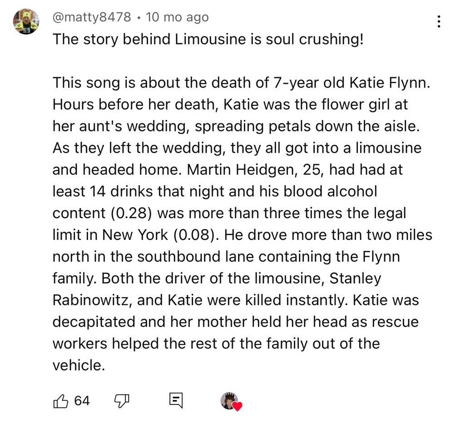Click the creator's avatar with the heart

tap(229, 401)
